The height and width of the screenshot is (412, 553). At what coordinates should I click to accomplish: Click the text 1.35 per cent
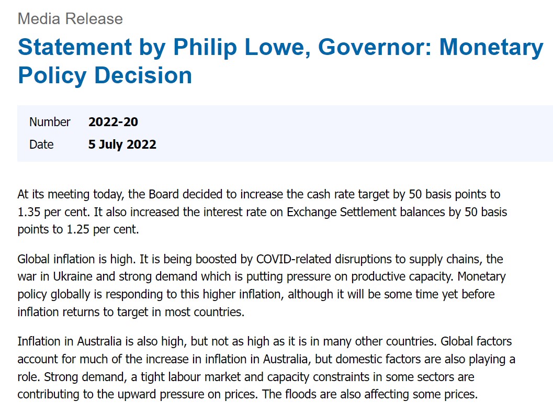tap(54, 212)
